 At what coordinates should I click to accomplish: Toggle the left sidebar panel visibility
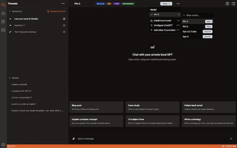pyautogui.click(x=228, y=4)
